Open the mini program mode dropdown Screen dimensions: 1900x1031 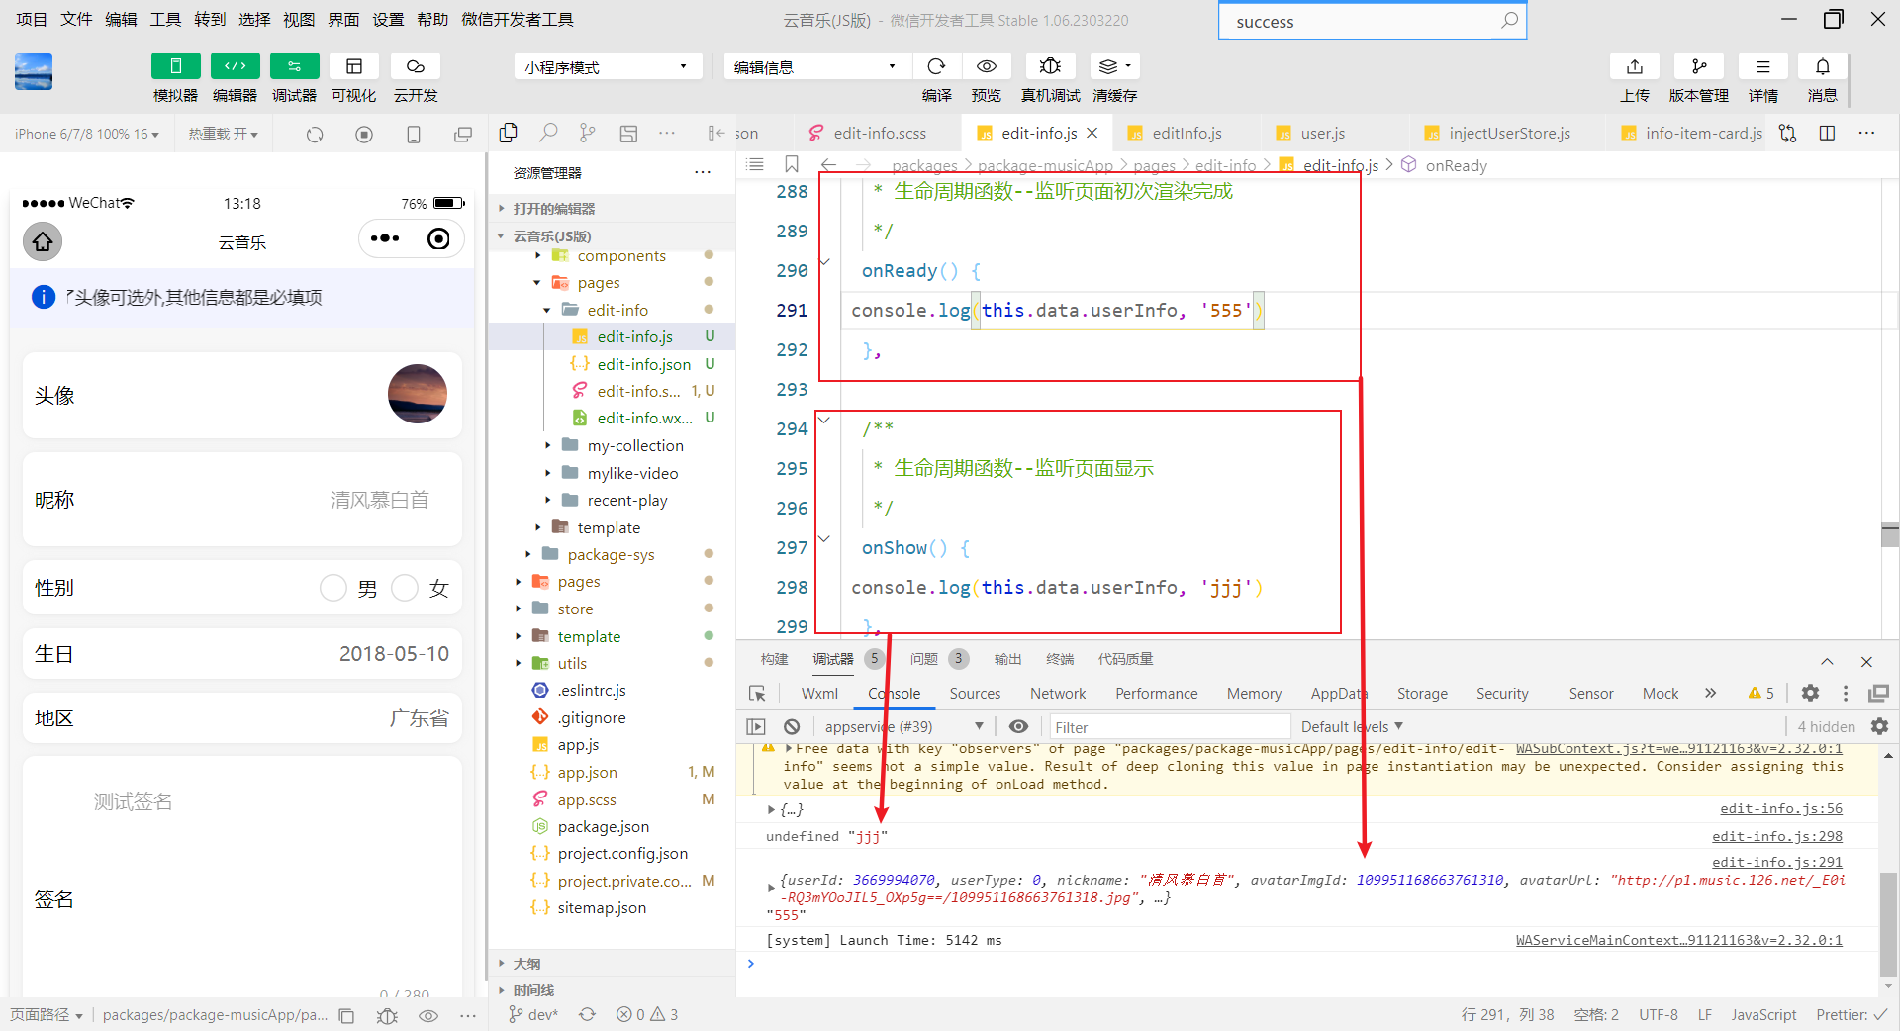click(608, 67)
